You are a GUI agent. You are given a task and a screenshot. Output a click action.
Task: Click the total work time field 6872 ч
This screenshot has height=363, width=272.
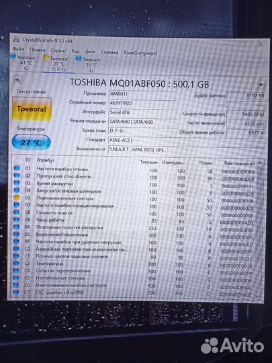[x=246, y=133]
